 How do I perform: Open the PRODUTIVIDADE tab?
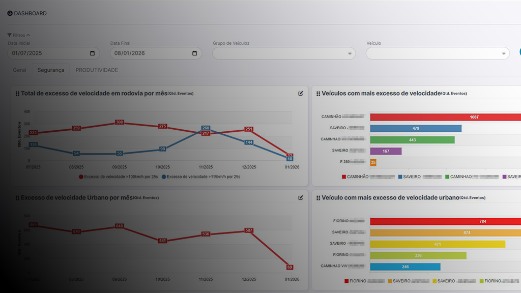point(97,70)
